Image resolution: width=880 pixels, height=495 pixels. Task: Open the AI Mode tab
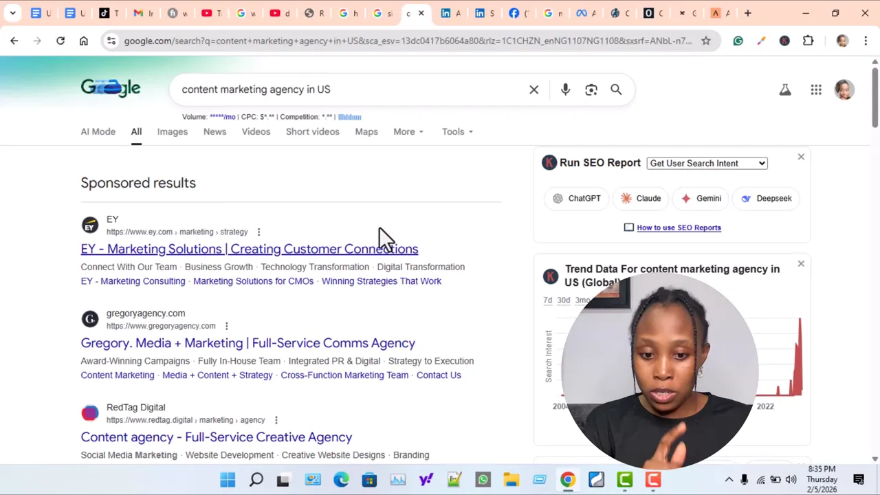(x=98, y=131)
